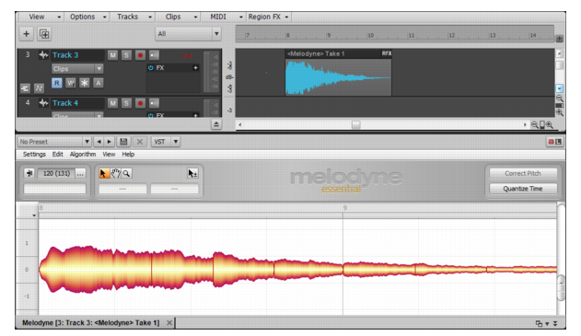This screenshot has height=336, width=581.
Task: Click the add track folder icon
Action: [44, 34]
